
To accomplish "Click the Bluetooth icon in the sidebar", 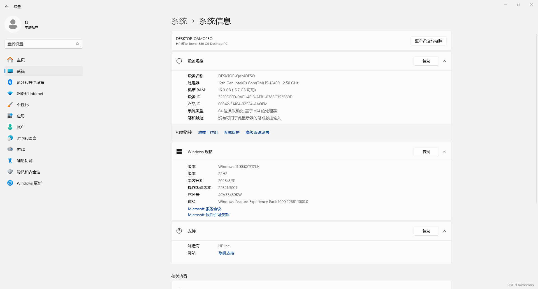I will [10, 82].
